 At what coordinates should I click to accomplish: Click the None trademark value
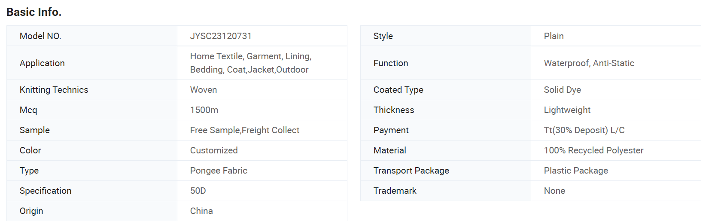[554, 191]
